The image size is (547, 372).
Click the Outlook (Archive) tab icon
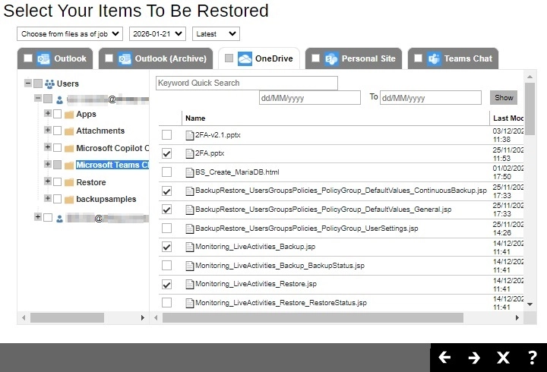pyautogui.click(x=125, y=58)
